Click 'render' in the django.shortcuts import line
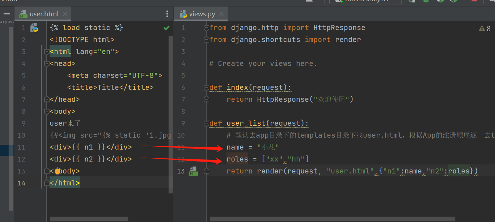Viewport: 495px width, 222px height. 348,40
